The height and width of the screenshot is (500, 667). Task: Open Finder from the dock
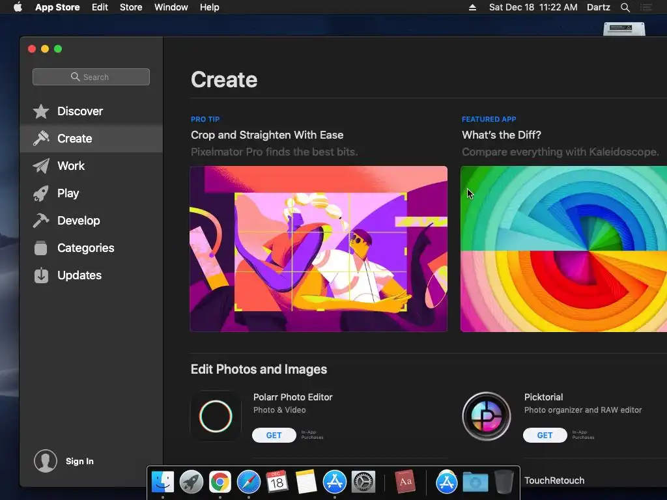click(163, 482)
